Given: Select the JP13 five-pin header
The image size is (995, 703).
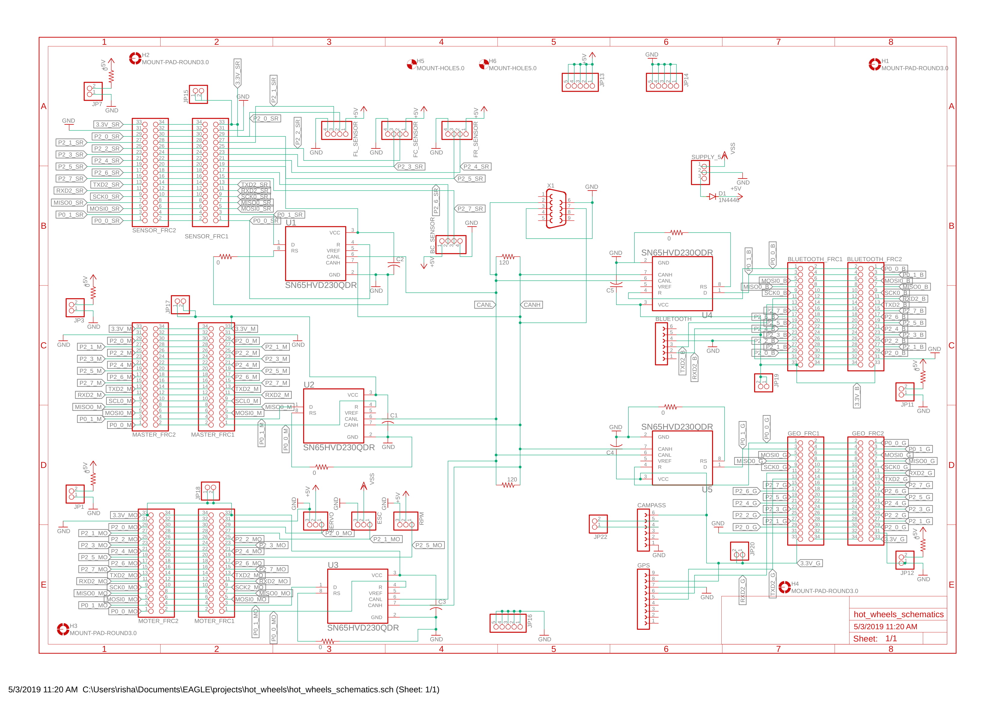Looking at the screenshot, I should 580,82.
